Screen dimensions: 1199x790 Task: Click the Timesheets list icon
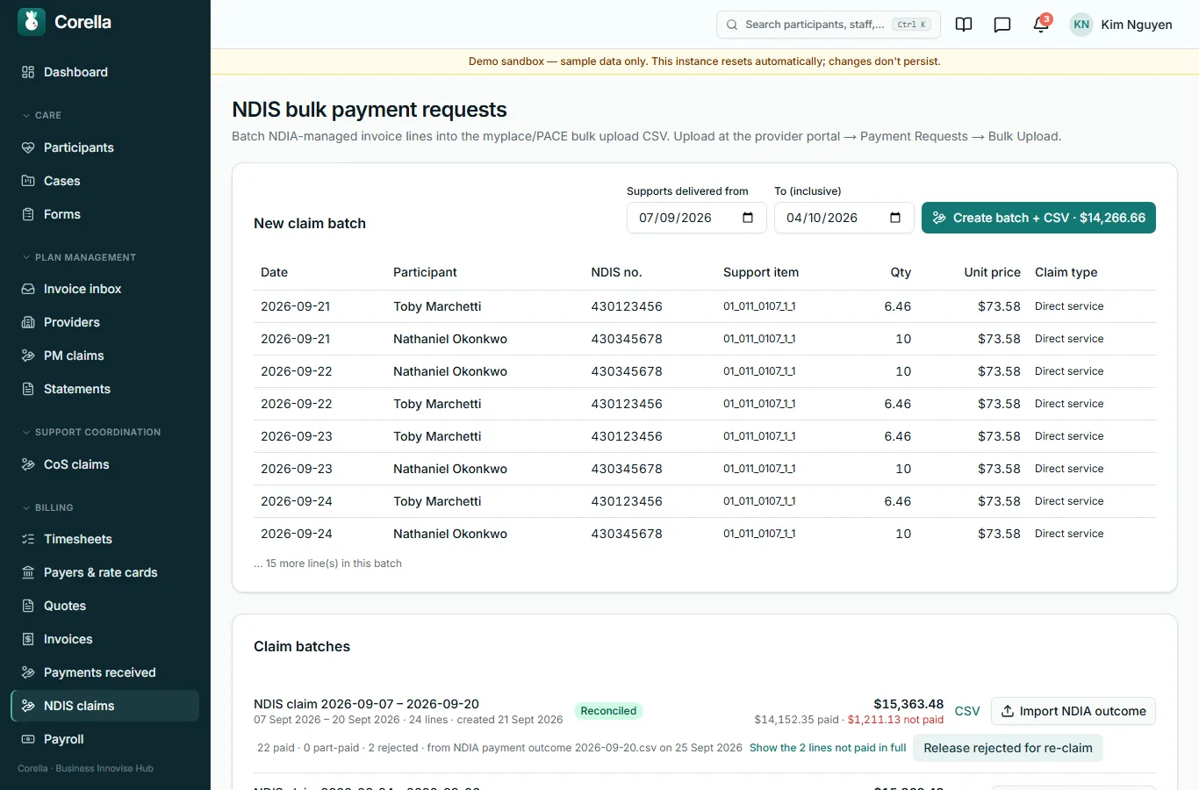pyautogui.click(x=28, y=539)
